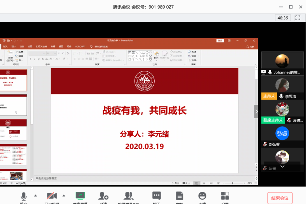
Task: Open the settings grid icon
Action: [225, 196]
